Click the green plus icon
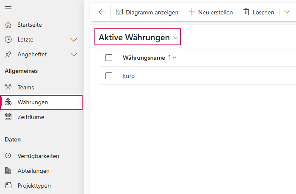296x194 pixels. 191,12
